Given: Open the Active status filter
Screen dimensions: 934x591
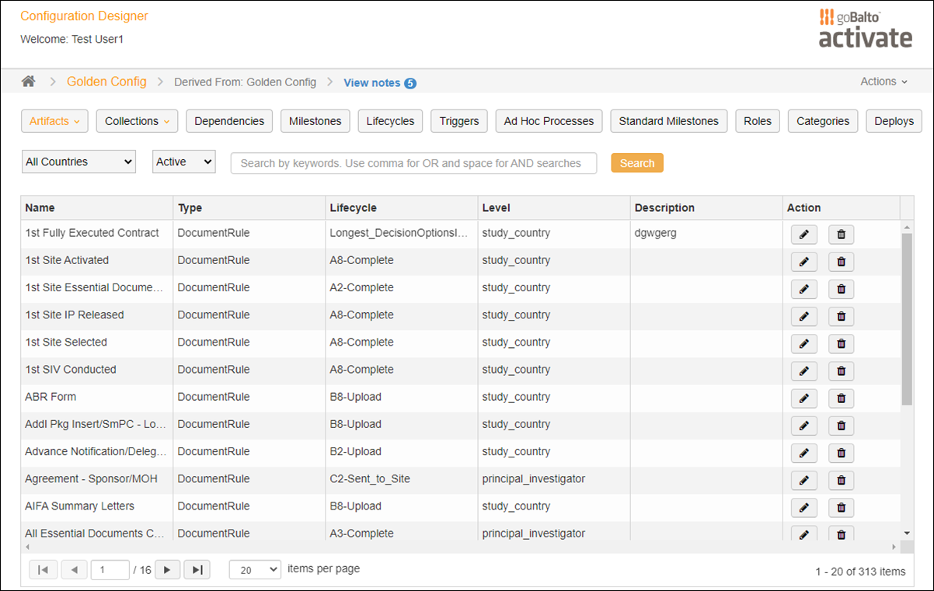Looking at the screenshot, I should [x=183, y=161].
